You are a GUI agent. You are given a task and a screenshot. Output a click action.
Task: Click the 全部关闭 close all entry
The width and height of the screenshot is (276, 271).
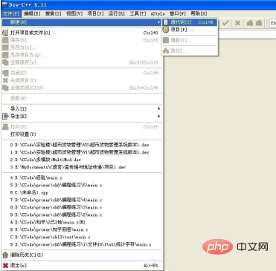(x=82, y=88)
